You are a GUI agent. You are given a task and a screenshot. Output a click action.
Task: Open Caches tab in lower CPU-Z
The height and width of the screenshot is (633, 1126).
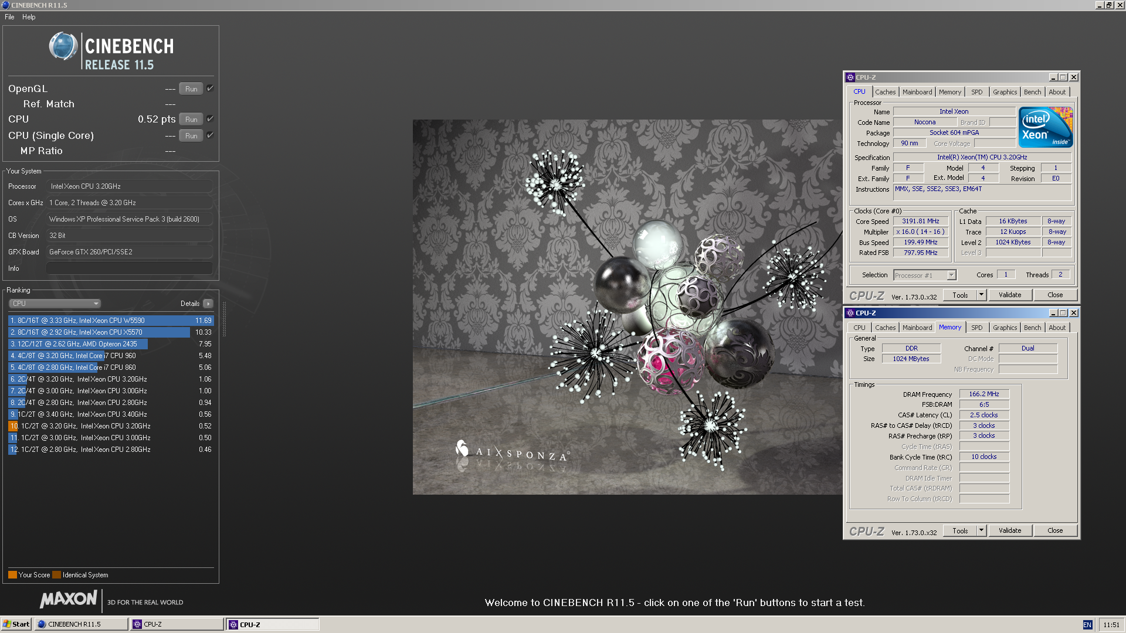885,328
